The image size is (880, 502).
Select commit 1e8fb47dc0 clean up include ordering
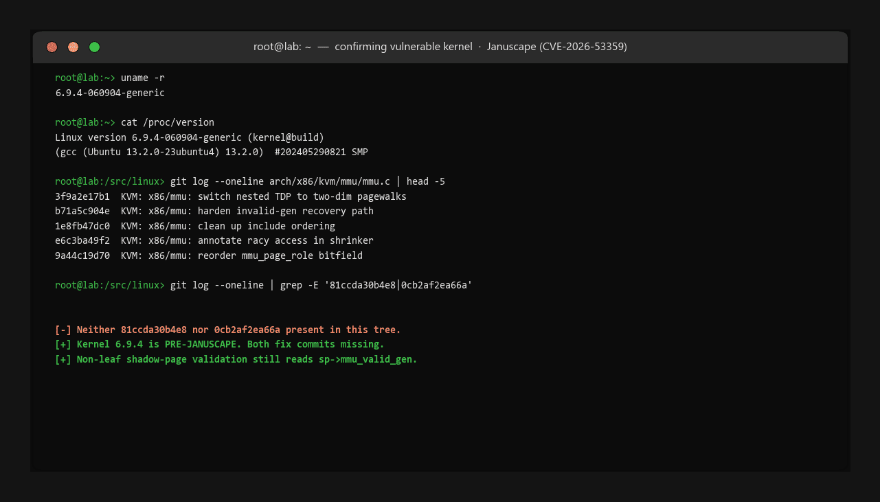click(x=195, y=227)
